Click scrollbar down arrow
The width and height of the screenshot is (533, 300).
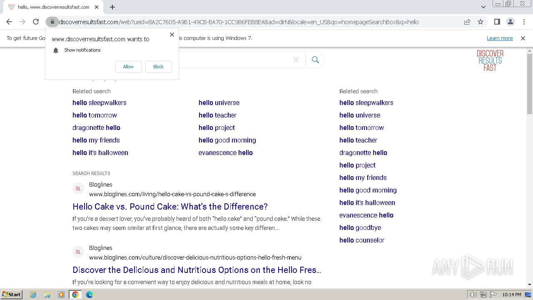530,285
